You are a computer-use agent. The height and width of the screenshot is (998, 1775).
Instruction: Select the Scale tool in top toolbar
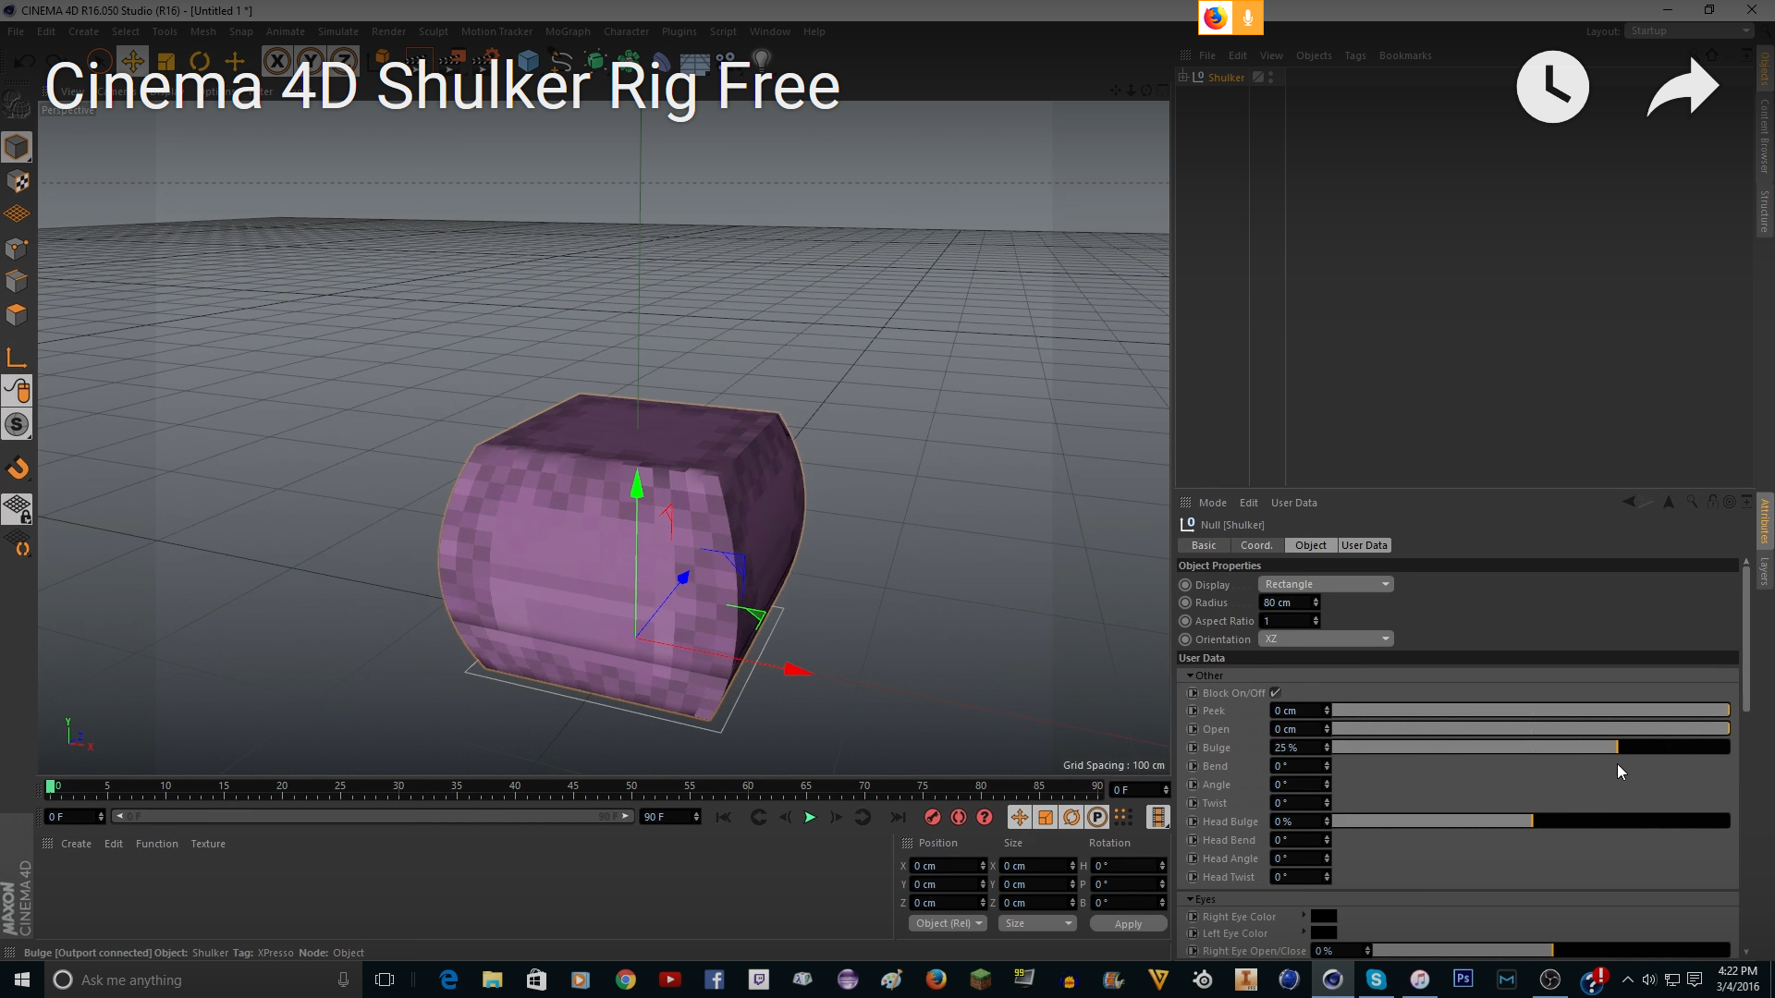[166, 62]
